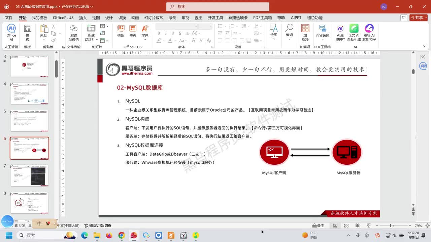Open 加载项 add-ins
431x242 pixels.
click(305, 32)
